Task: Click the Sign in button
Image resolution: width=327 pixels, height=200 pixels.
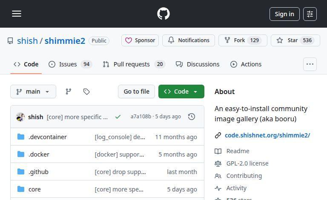Action: [284, 14]
